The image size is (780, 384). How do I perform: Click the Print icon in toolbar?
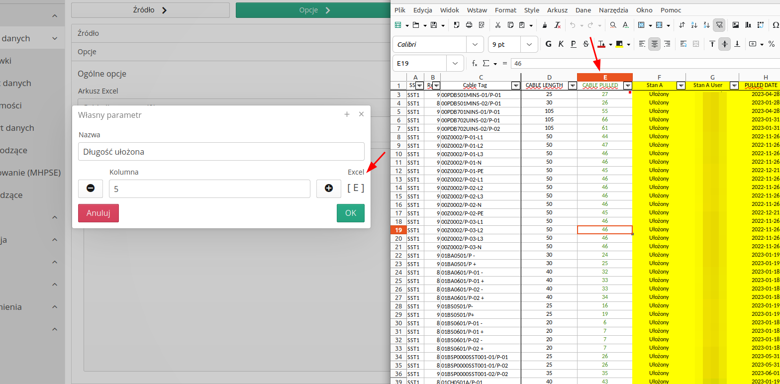click(x=469, y=25)
